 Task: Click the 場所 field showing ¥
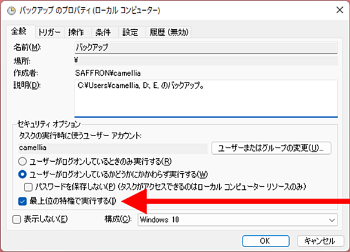coord(206,60)
